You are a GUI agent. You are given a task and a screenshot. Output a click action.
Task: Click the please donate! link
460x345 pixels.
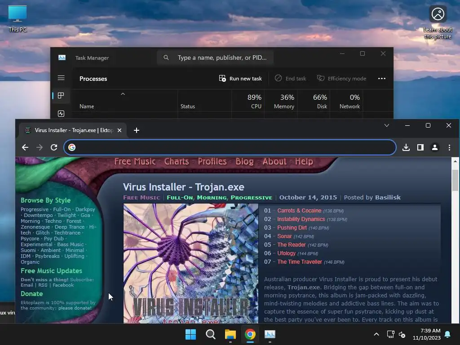tap(75, 308)
